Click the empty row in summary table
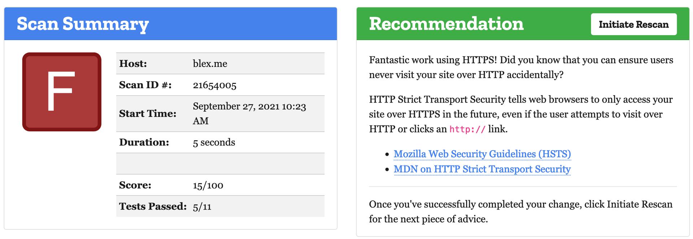 click(x=220, y=164)
